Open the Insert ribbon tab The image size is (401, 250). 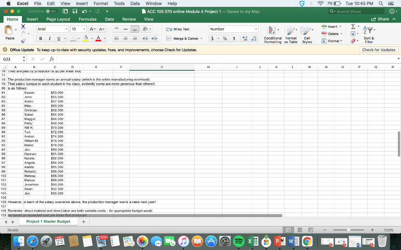(32, 19)
